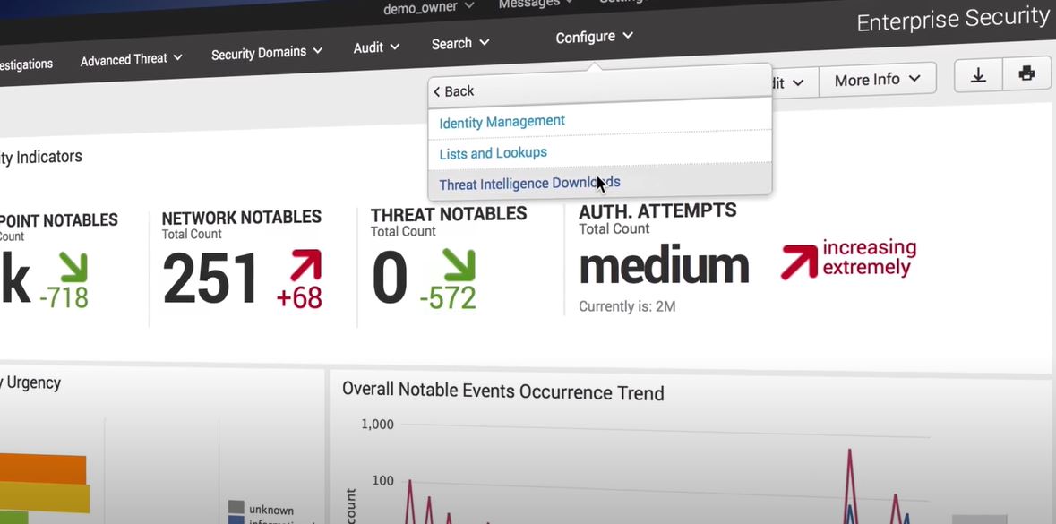Screen dimensions: 1056x524
Task: Click the red up arrow beside 251
Action: pyautogui.click(x=305, y=265)
